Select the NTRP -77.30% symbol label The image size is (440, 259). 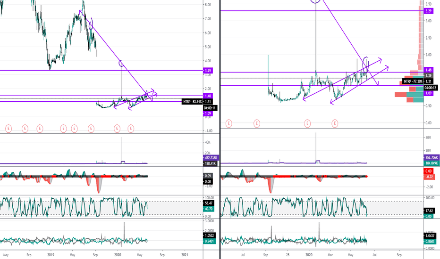coord(413,81)
